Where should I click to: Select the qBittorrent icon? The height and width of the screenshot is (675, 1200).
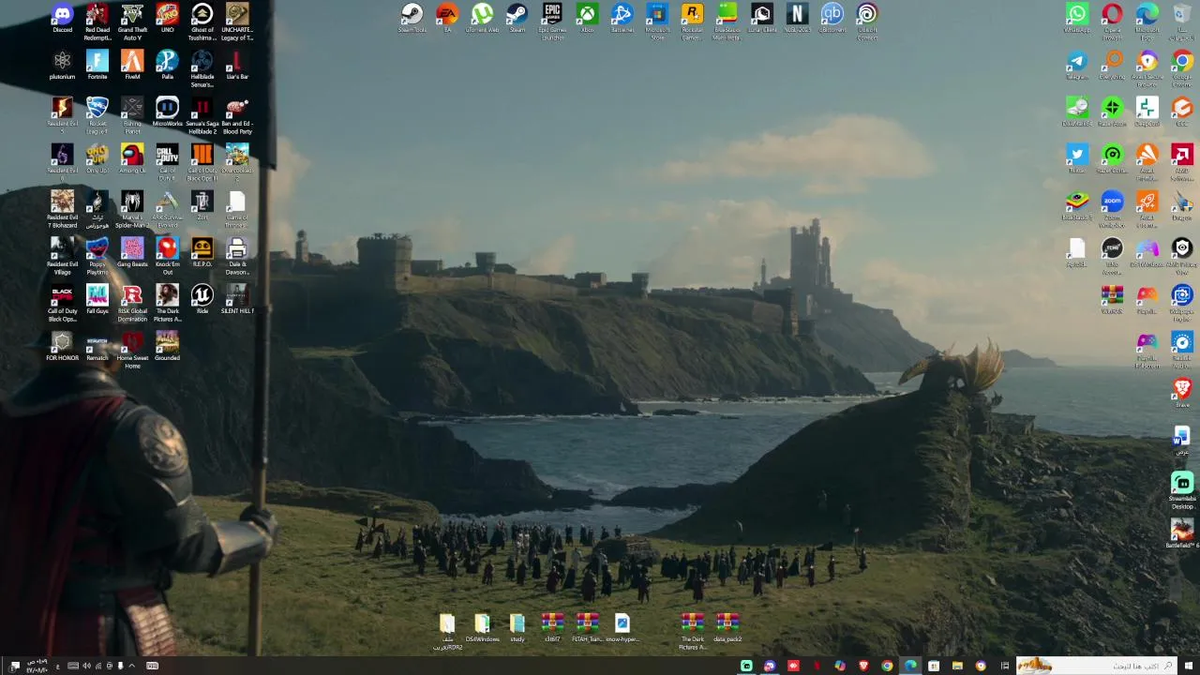pyautogui.click(x=832, y=19)
